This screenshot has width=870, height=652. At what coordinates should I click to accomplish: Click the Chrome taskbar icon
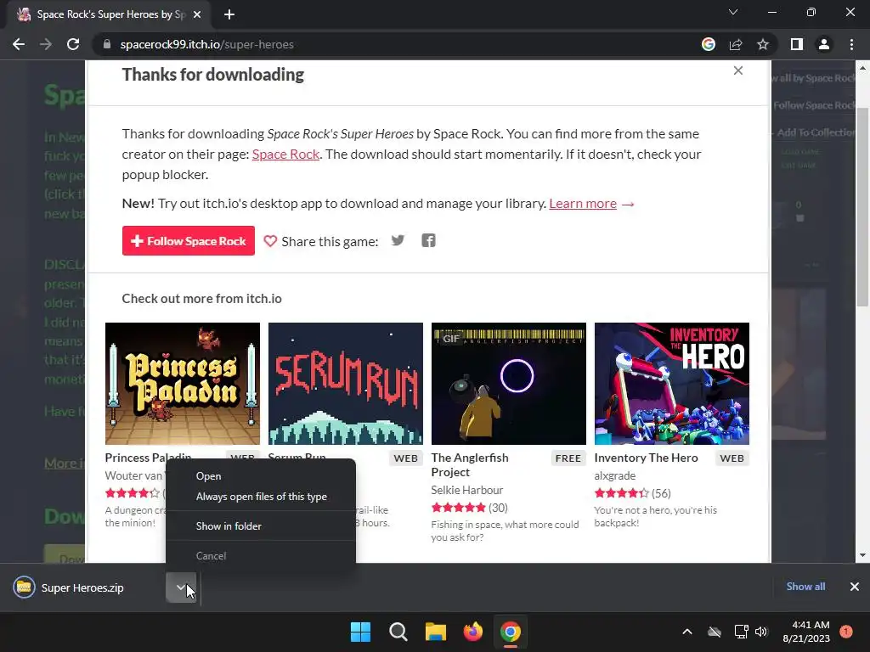click(511, 632)
